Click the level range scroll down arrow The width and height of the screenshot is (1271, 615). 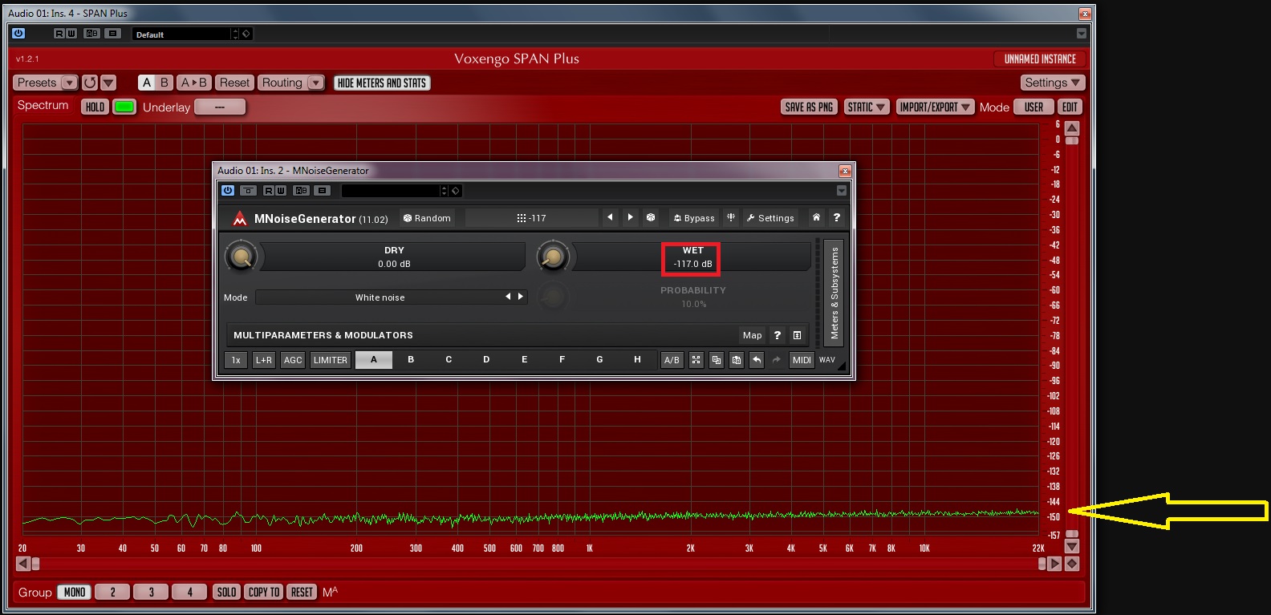click(1072, 546)
